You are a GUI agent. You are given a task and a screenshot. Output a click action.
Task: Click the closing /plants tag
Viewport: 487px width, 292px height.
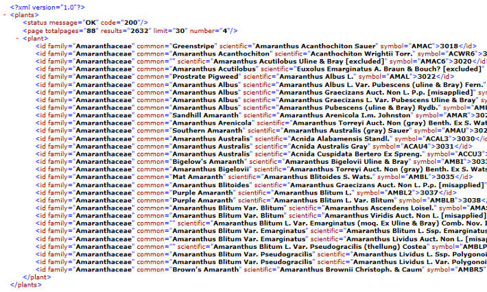pos(26,285)
